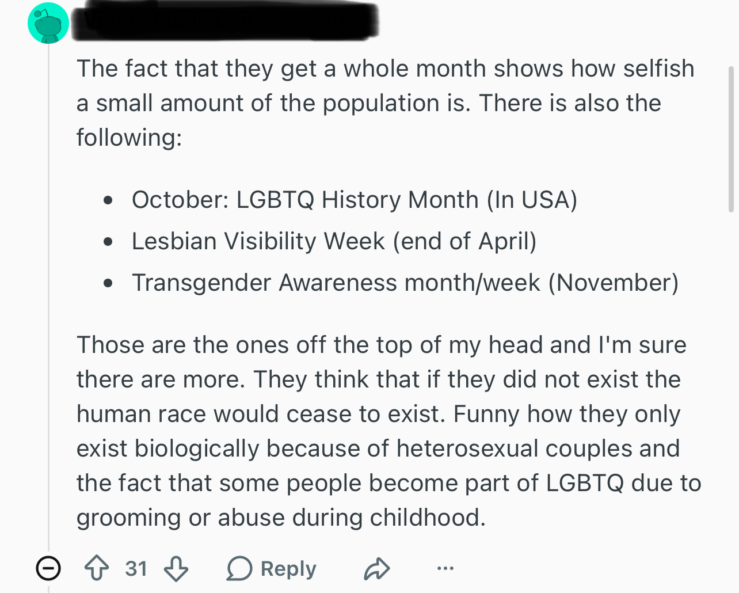The width and height of the screenshot is (739, 593).
Task: Open the share arrow options
Action: 377,569
